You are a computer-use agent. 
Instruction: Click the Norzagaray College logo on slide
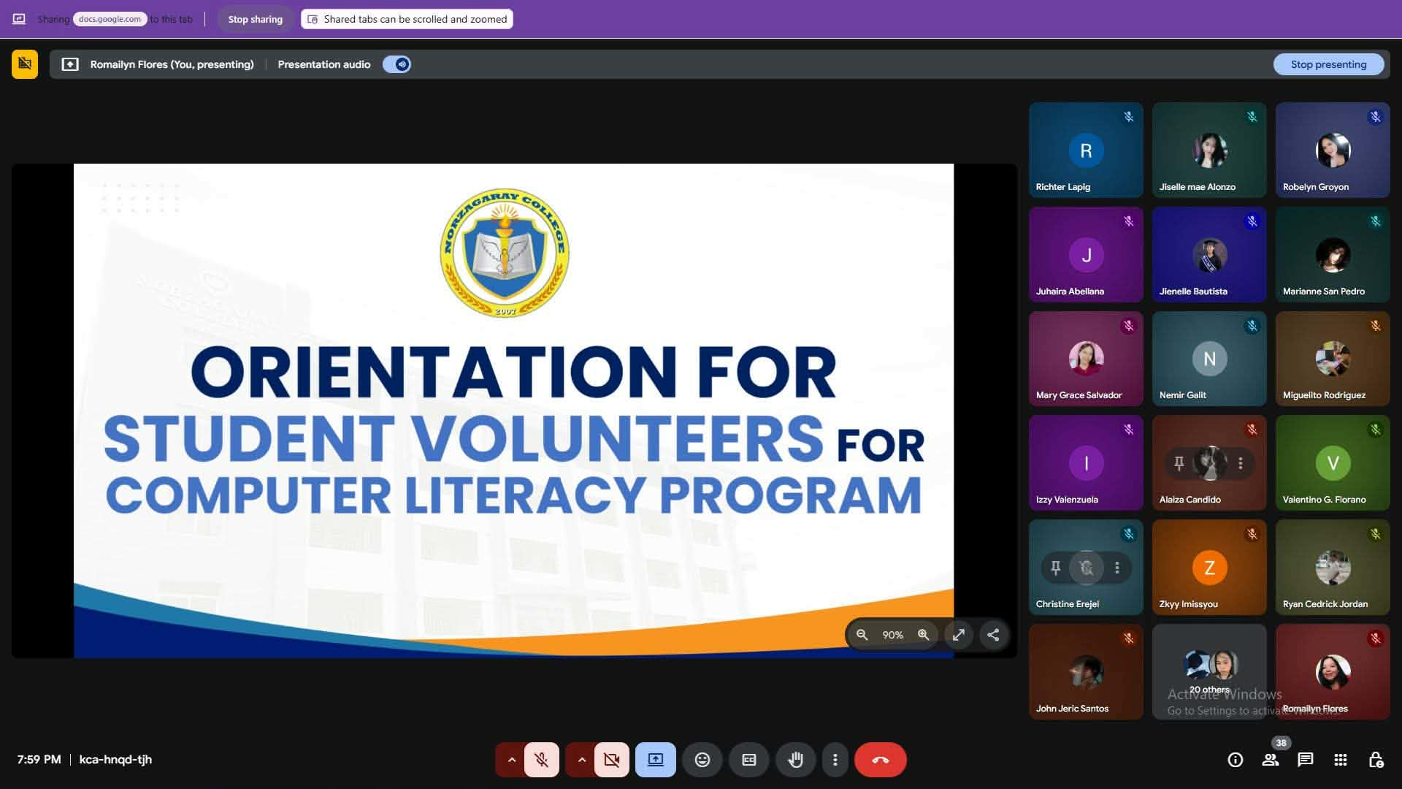505,253
